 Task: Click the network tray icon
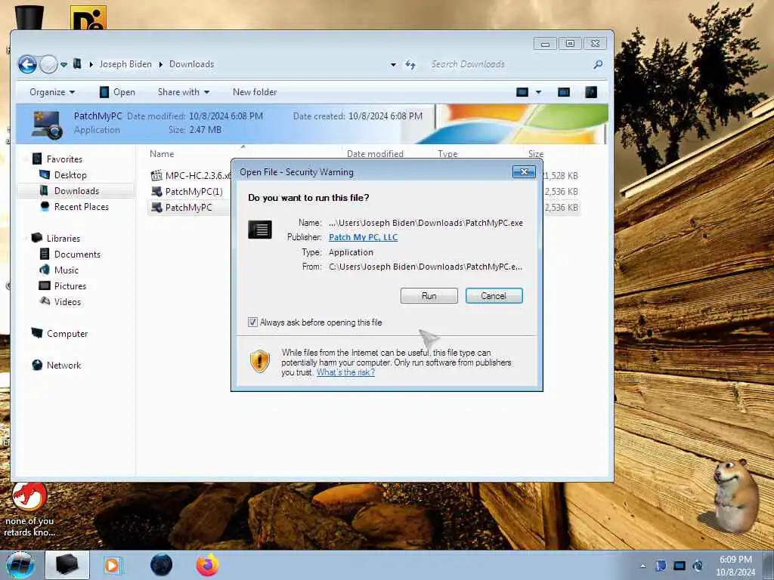point(680,566)
